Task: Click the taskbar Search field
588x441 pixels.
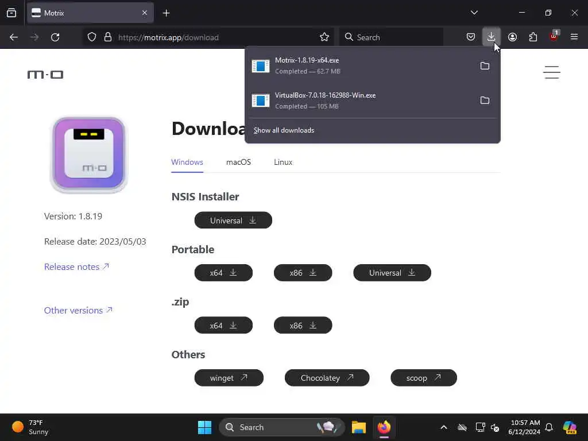Action: 281,427
